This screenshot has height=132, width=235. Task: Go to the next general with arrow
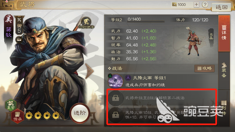(x=89, y=71)
